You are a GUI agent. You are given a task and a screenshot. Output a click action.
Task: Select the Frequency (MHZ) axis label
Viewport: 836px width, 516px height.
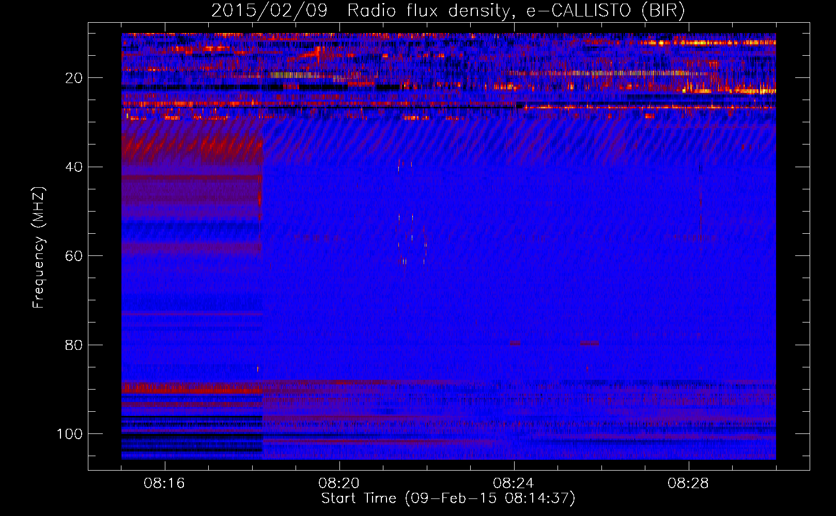(39, 247)
